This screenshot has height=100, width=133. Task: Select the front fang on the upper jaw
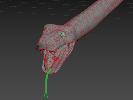[x=41, y=52]
